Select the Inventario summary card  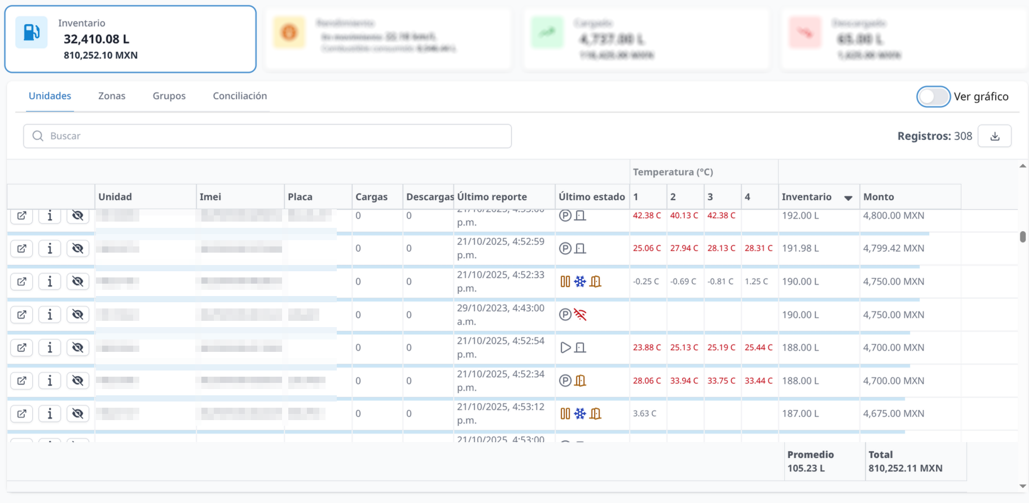click(130, 39)
